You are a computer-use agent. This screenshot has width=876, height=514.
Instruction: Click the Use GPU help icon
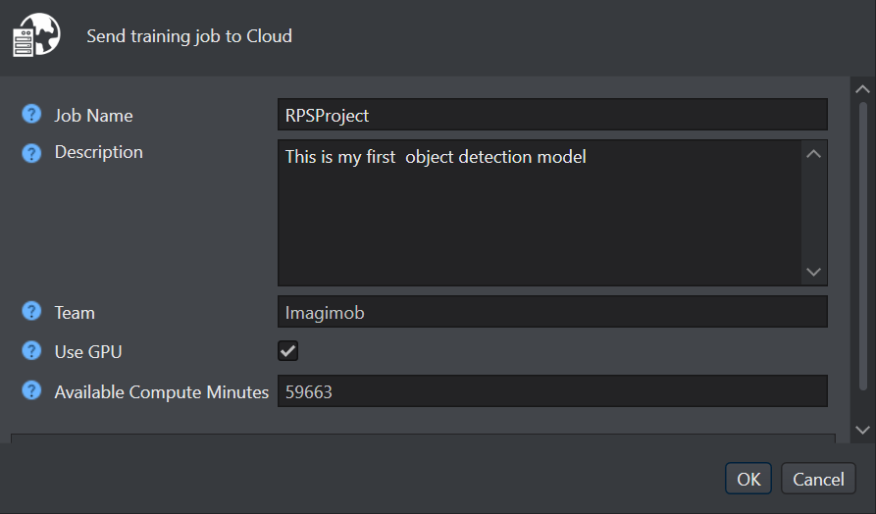pyautogui.click(x=31, y=351)
